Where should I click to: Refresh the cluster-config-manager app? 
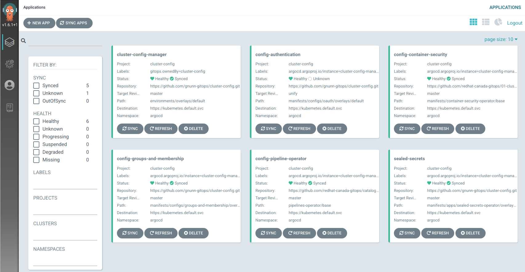[161, 129]
